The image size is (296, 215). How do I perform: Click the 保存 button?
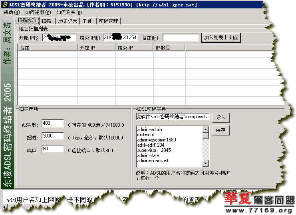coord(221,130)
